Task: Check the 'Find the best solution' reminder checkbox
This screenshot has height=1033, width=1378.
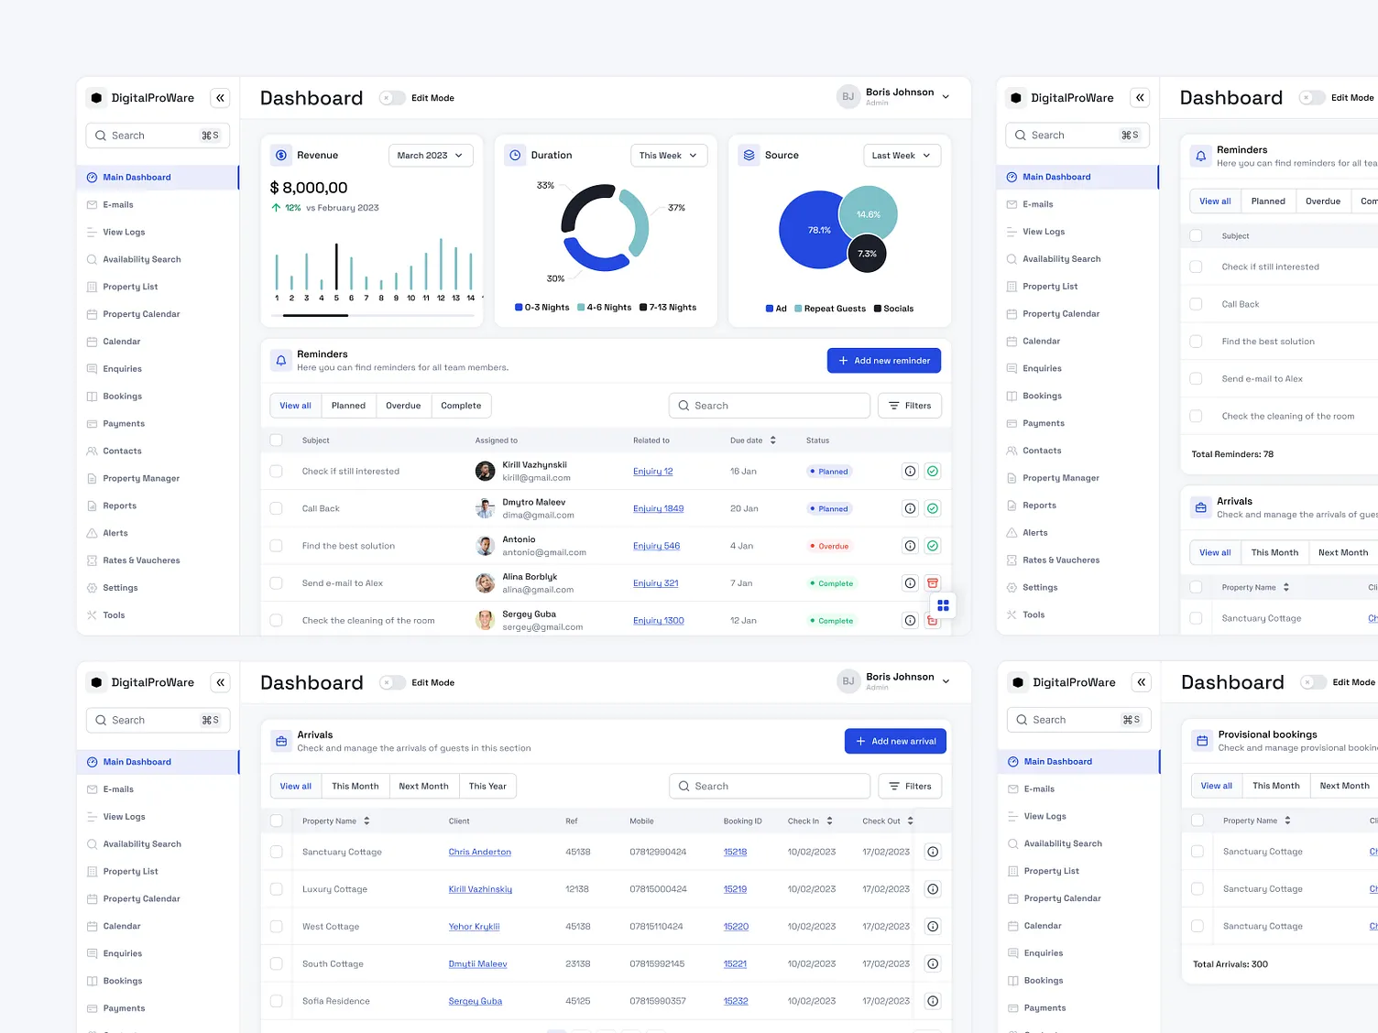Action: (x=276, y=545)
